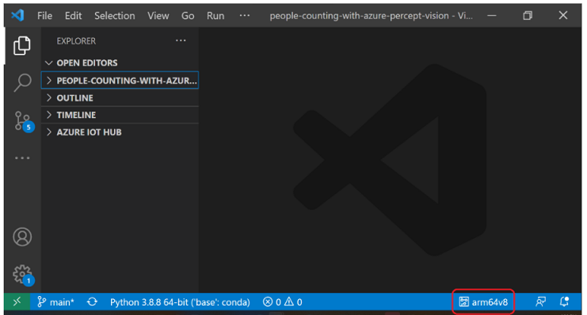This screenshot has height=315, width=587.
Task: Open the Edit menu
Action: 73,16
